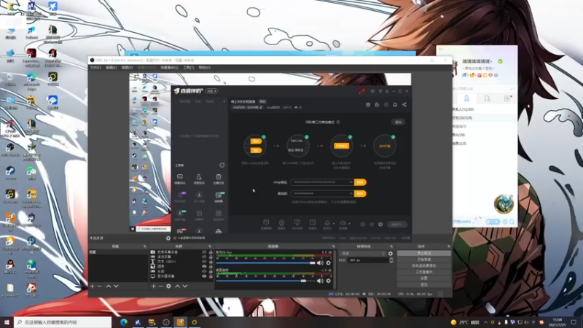Open Steam desktop shortcut
Viewport: 583px width, 328px height.
click(x=10, y=173)
